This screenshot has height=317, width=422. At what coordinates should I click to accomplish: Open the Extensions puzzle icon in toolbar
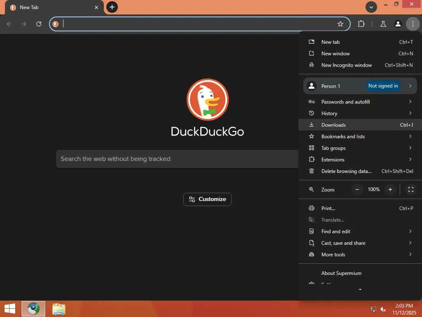click(361, 24)
